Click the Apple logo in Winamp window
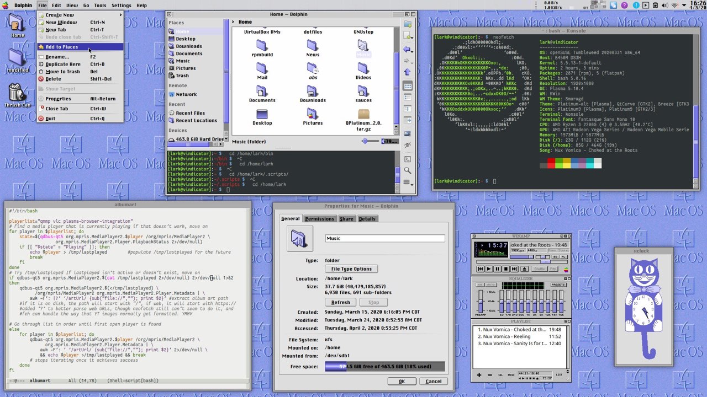707x397 pixels. pos(567,270)
